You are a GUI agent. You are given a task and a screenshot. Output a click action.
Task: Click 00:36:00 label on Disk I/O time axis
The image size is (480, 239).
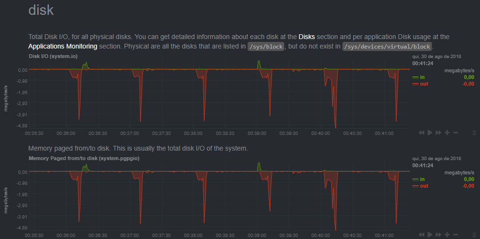coord(66,133)
